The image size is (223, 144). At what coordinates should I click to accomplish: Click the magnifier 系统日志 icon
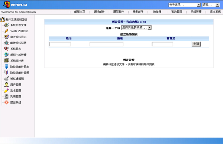point(6,49)
